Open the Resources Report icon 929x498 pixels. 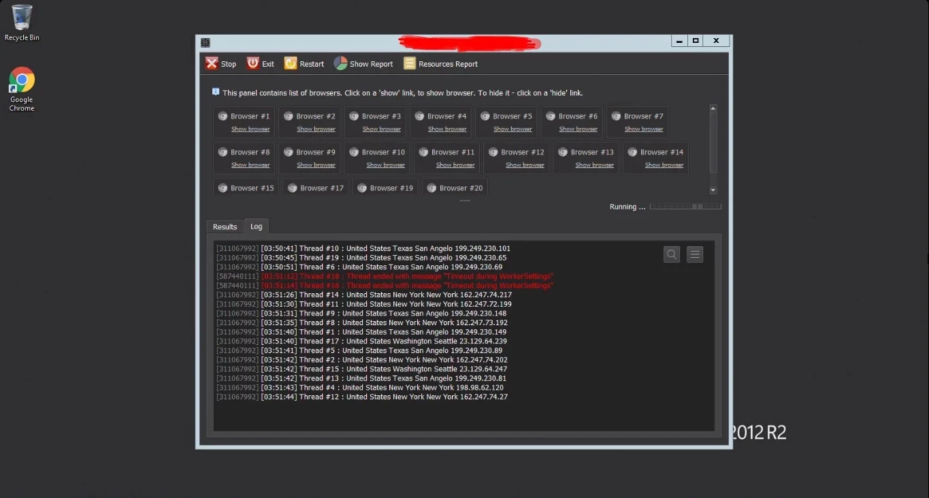[410, 63]
